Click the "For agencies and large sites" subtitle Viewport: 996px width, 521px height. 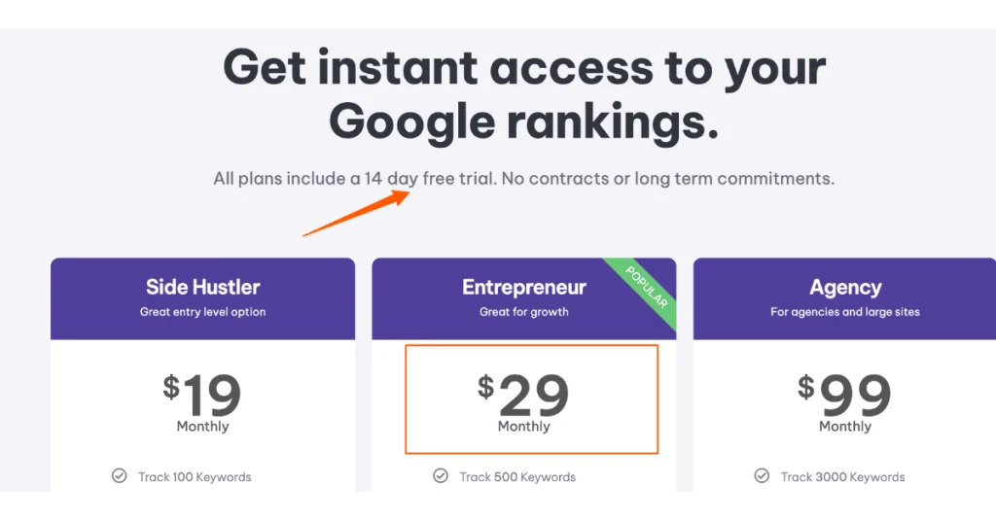pyautogui.click(x=845, y=312)
